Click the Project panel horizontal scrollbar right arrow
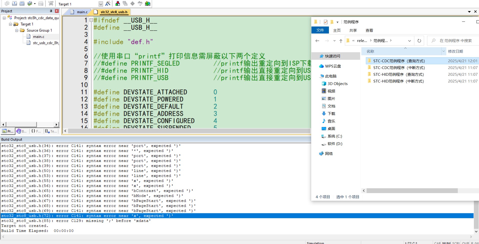The width and height of the screenshot is (479, 244). [x=56, y=124]
